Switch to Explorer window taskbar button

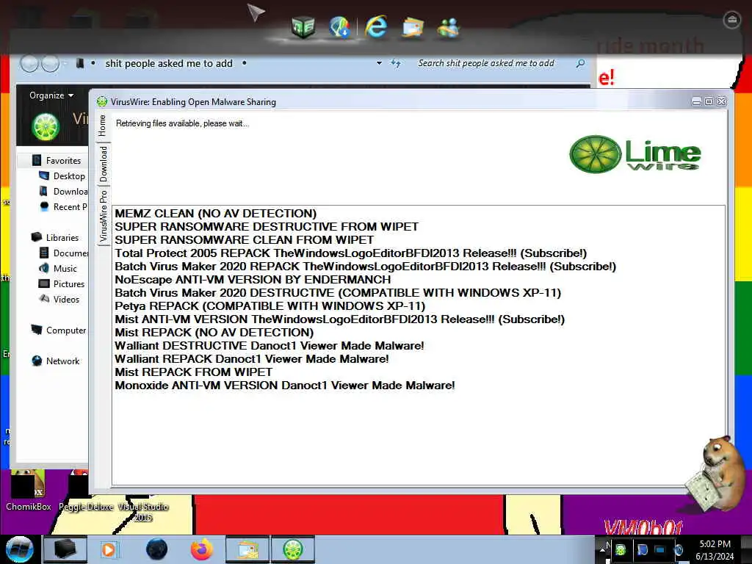(247, 549)
